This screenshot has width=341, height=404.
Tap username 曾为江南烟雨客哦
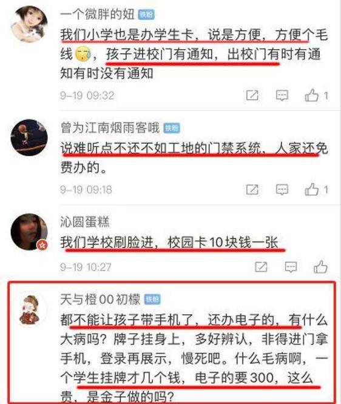tap(110, 128)
